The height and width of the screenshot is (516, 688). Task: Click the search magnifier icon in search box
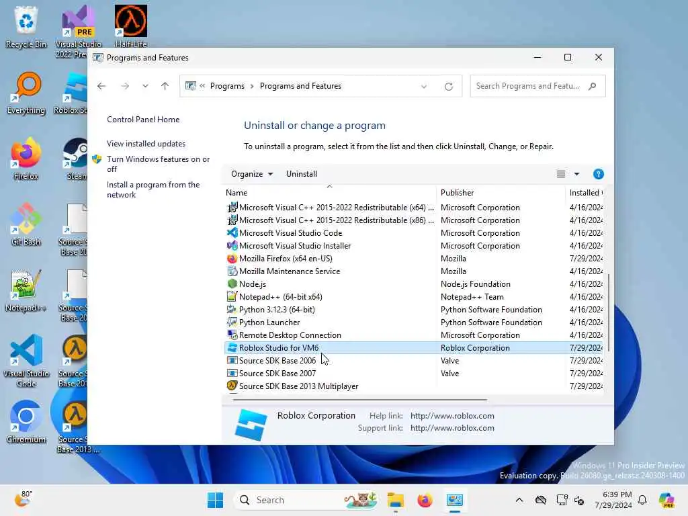[x=593, y=86]
